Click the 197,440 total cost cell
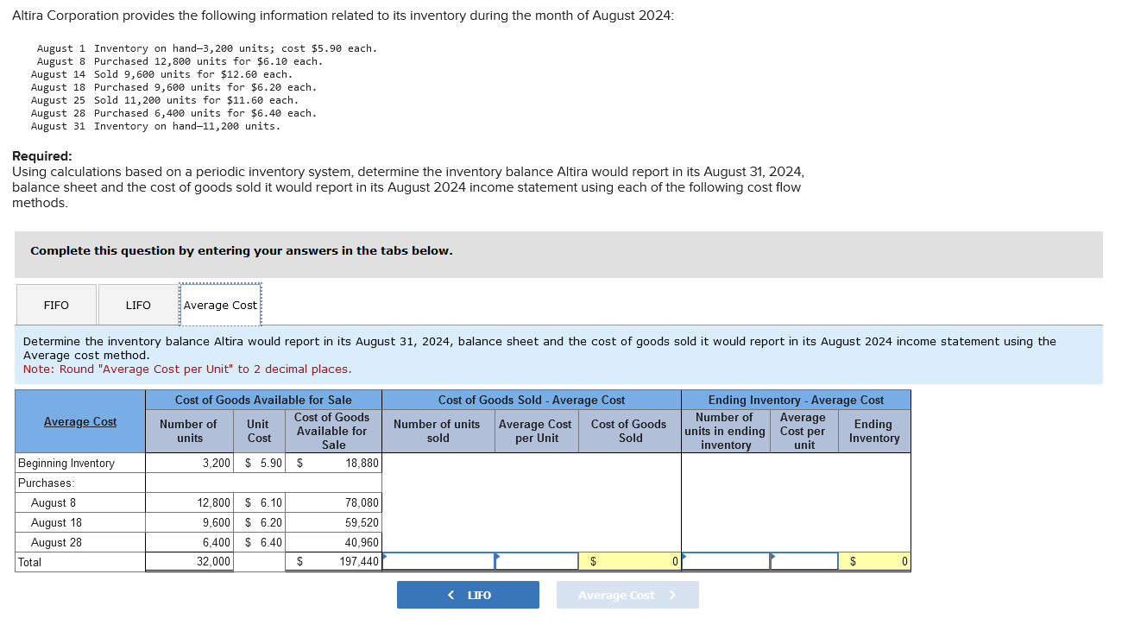Image resolution: width=1128 pixels, height=625 pixels. 333,562
